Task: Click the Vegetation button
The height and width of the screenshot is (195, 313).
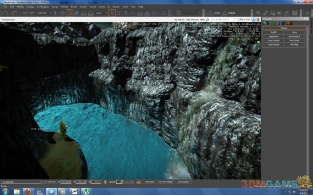Action: pos(273,37)
